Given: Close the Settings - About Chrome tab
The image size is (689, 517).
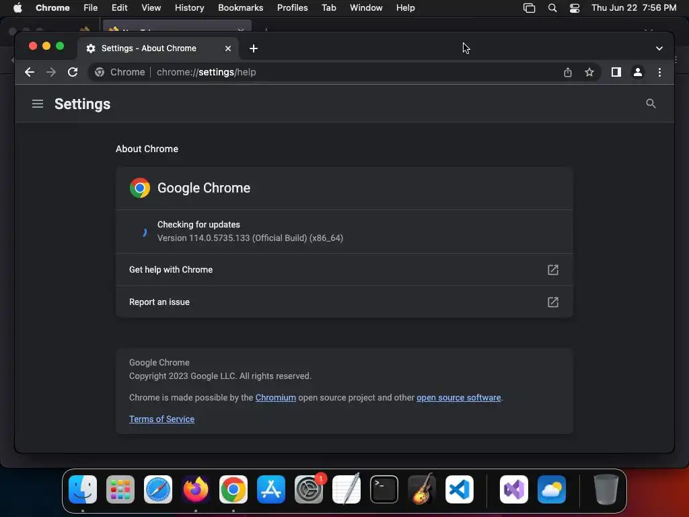Looking at the screenshot, I should pyautogui.click(x=228, y=48).
